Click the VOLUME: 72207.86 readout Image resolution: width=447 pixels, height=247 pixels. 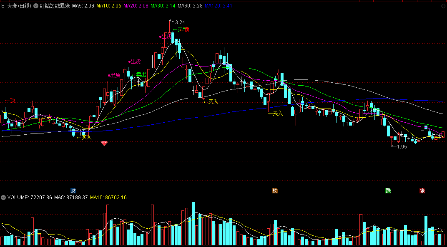click(30, 197)
